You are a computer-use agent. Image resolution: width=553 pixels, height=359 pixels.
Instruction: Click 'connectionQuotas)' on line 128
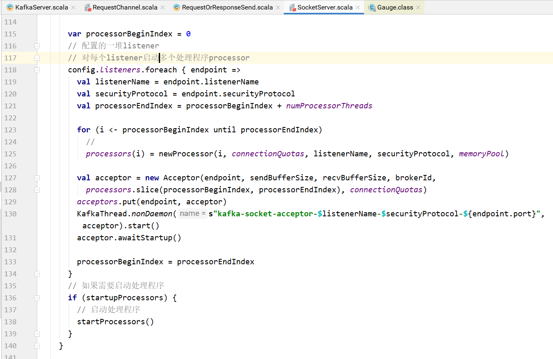[x=388, y=190]
